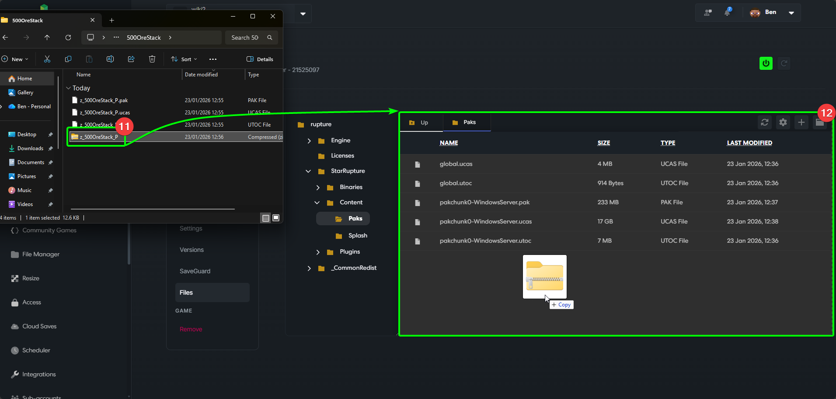Click the Explorer horizontal scrollbar
The height and width of the screenshot is (399, 836).
(x=153, y=209)
